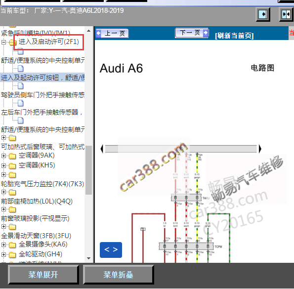Expand folder above 轮胎充气压力监控(7K4)(7K3)
The image size is (294, 289).
3,175
